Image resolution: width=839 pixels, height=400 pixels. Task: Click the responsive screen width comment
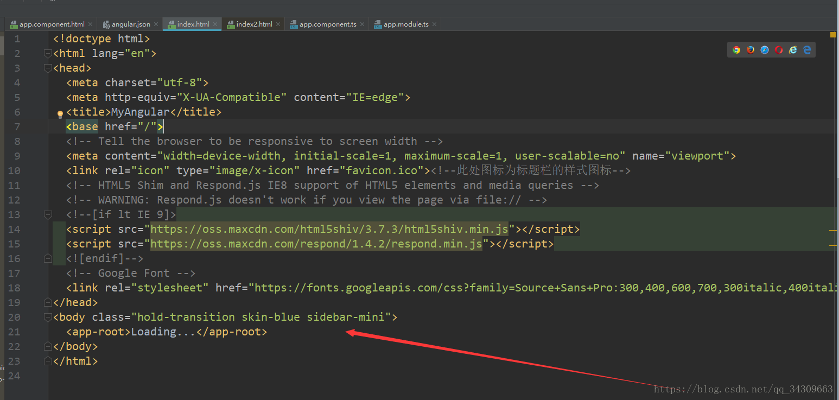255,141
